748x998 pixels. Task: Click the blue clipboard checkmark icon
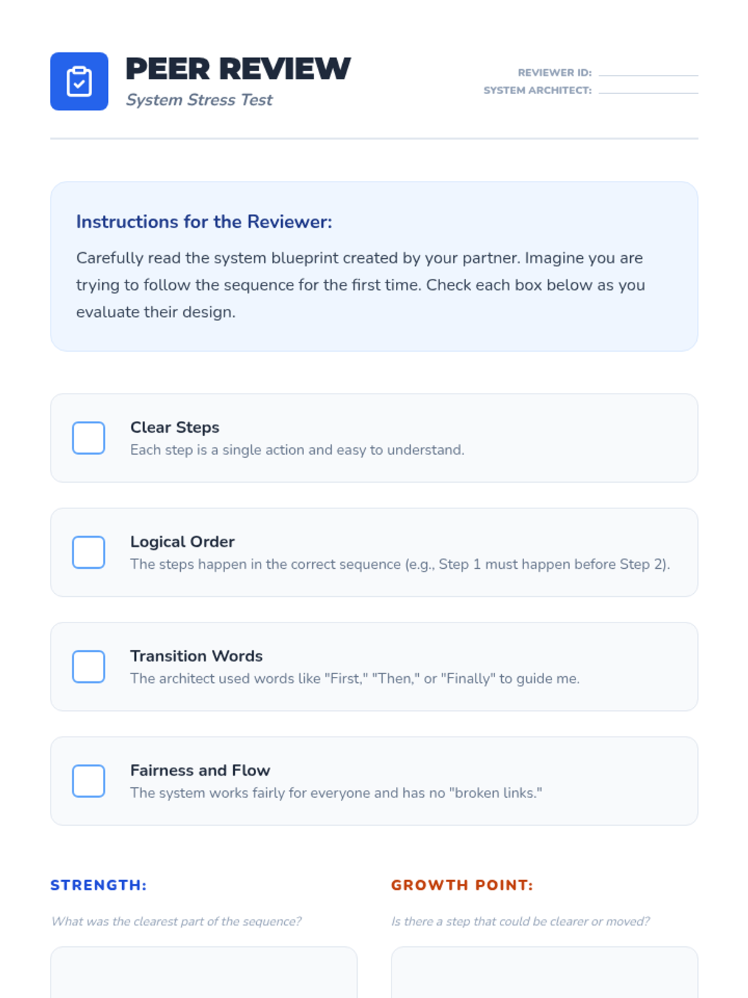79,82
